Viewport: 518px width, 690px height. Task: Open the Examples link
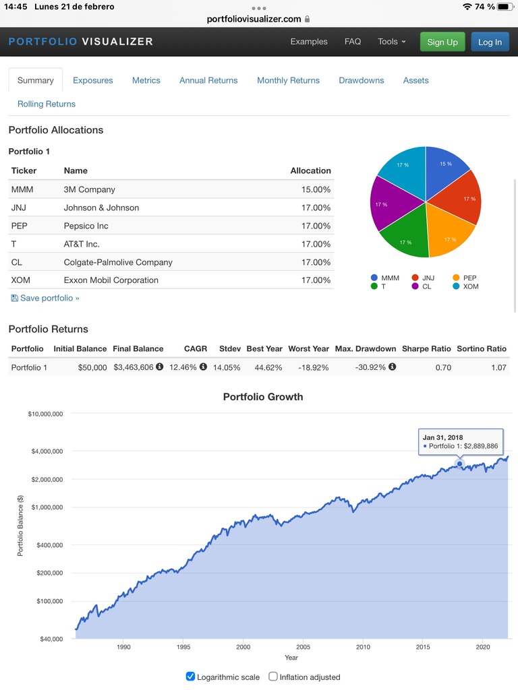pyautogui.click(x=309, y=41)
